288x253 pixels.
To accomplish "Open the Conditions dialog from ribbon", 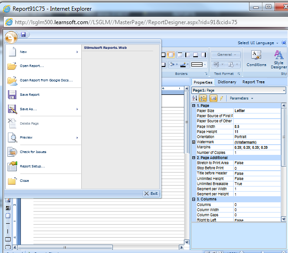I will (x=256, y=59).
